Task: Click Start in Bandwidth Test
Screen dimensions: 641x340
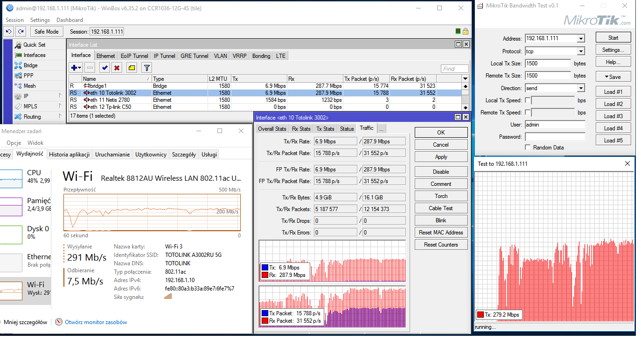Action: [613, 38]
